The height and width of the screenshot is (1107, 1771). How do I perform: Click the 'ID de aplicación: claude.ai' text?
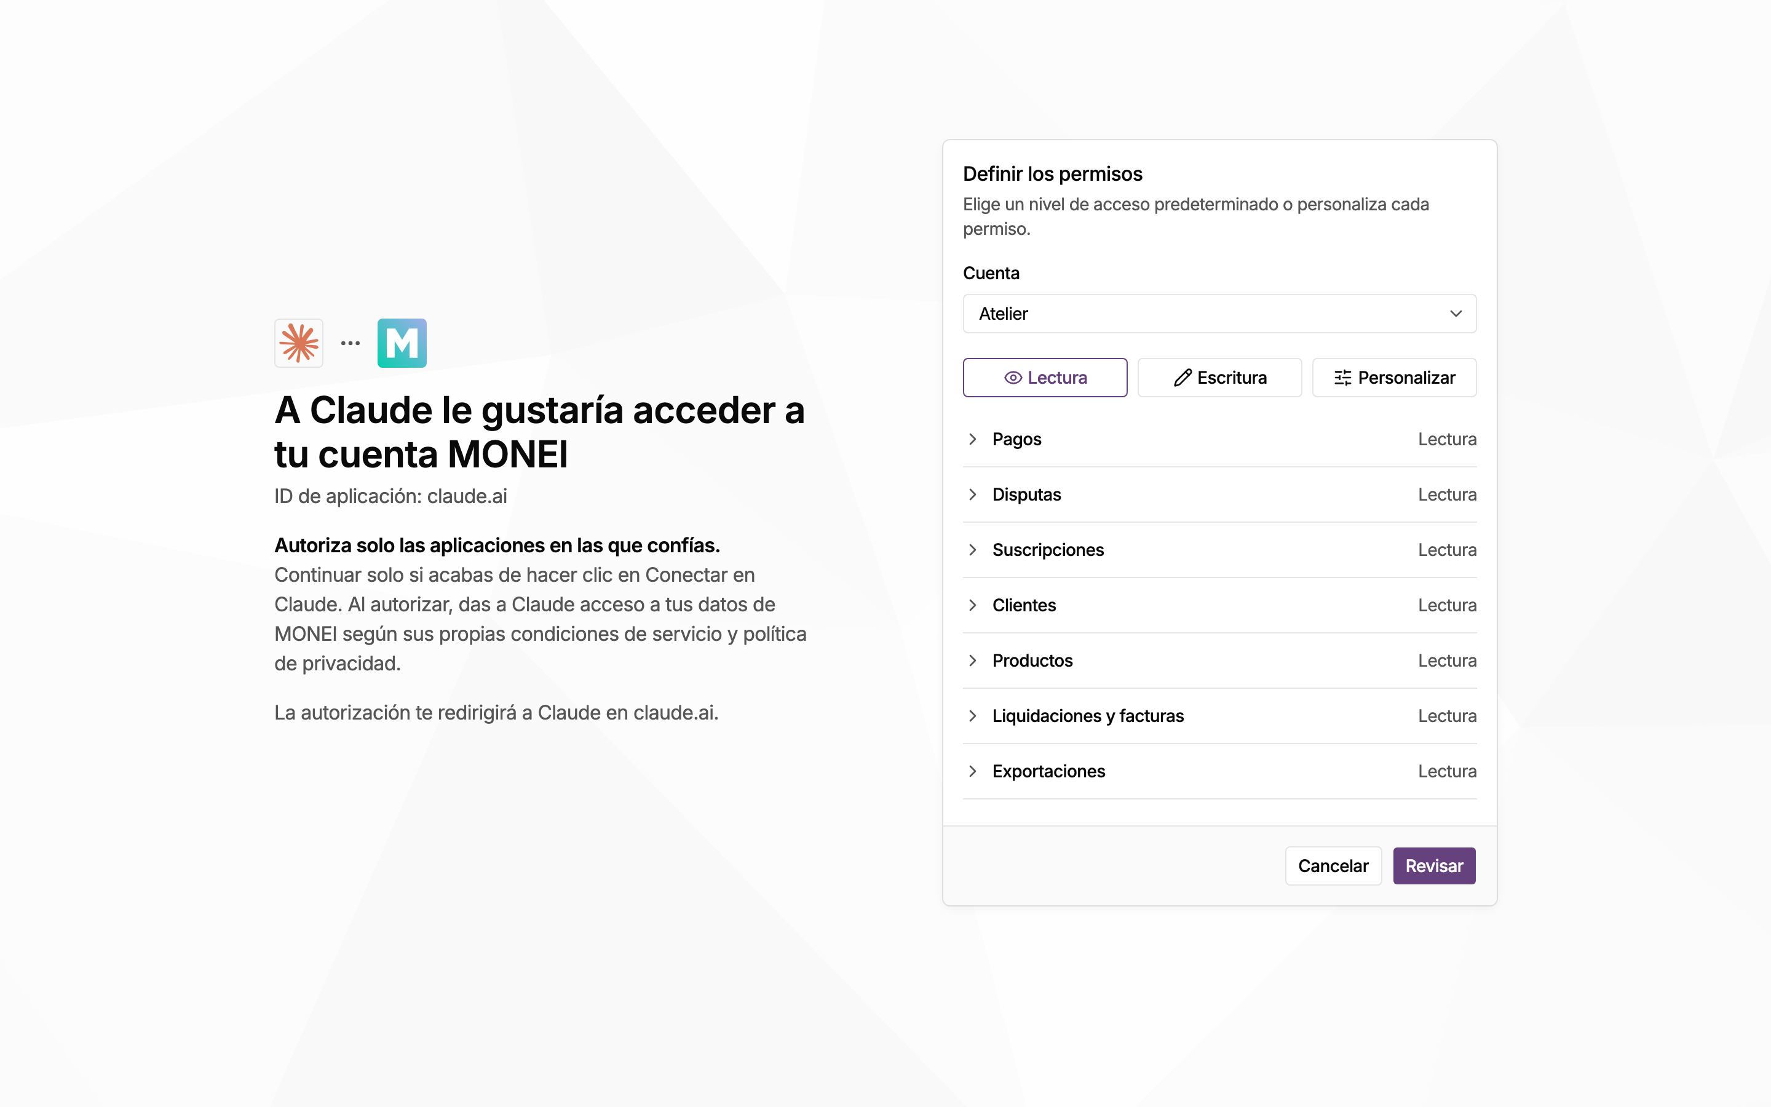[x=391, y=496]
